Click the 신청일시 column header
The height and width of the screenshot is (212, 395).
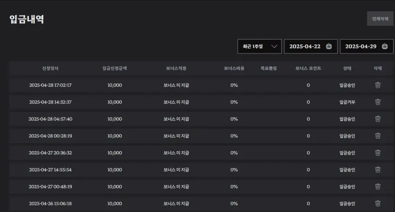click(50, 68)
